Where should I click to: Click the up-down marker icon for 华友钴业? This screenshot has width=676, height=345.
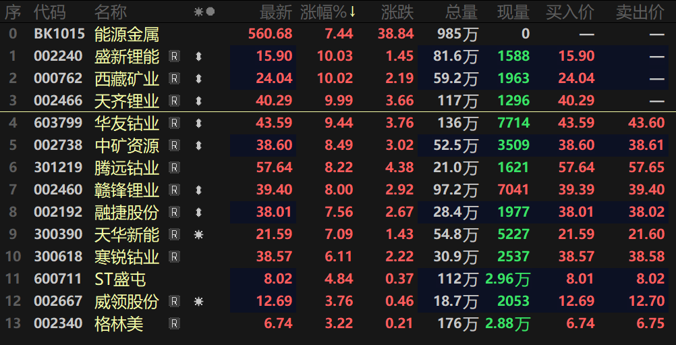198,124
